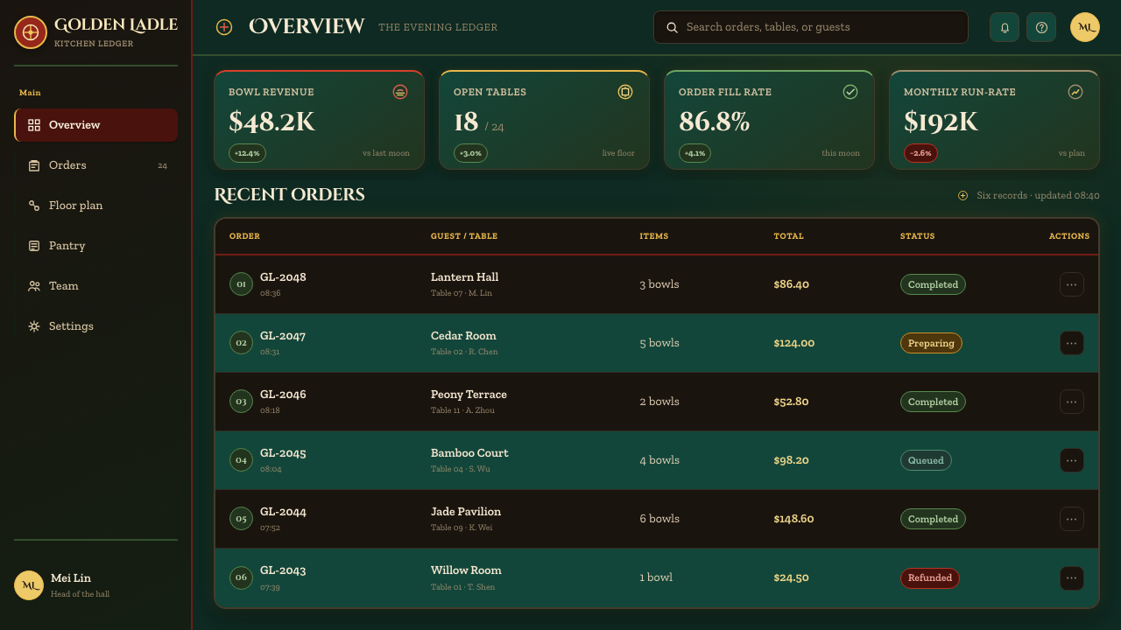Click the Completed status of GL-2044
The width and height of the screenshot is (1121, 630).
[x=933, y=519]
